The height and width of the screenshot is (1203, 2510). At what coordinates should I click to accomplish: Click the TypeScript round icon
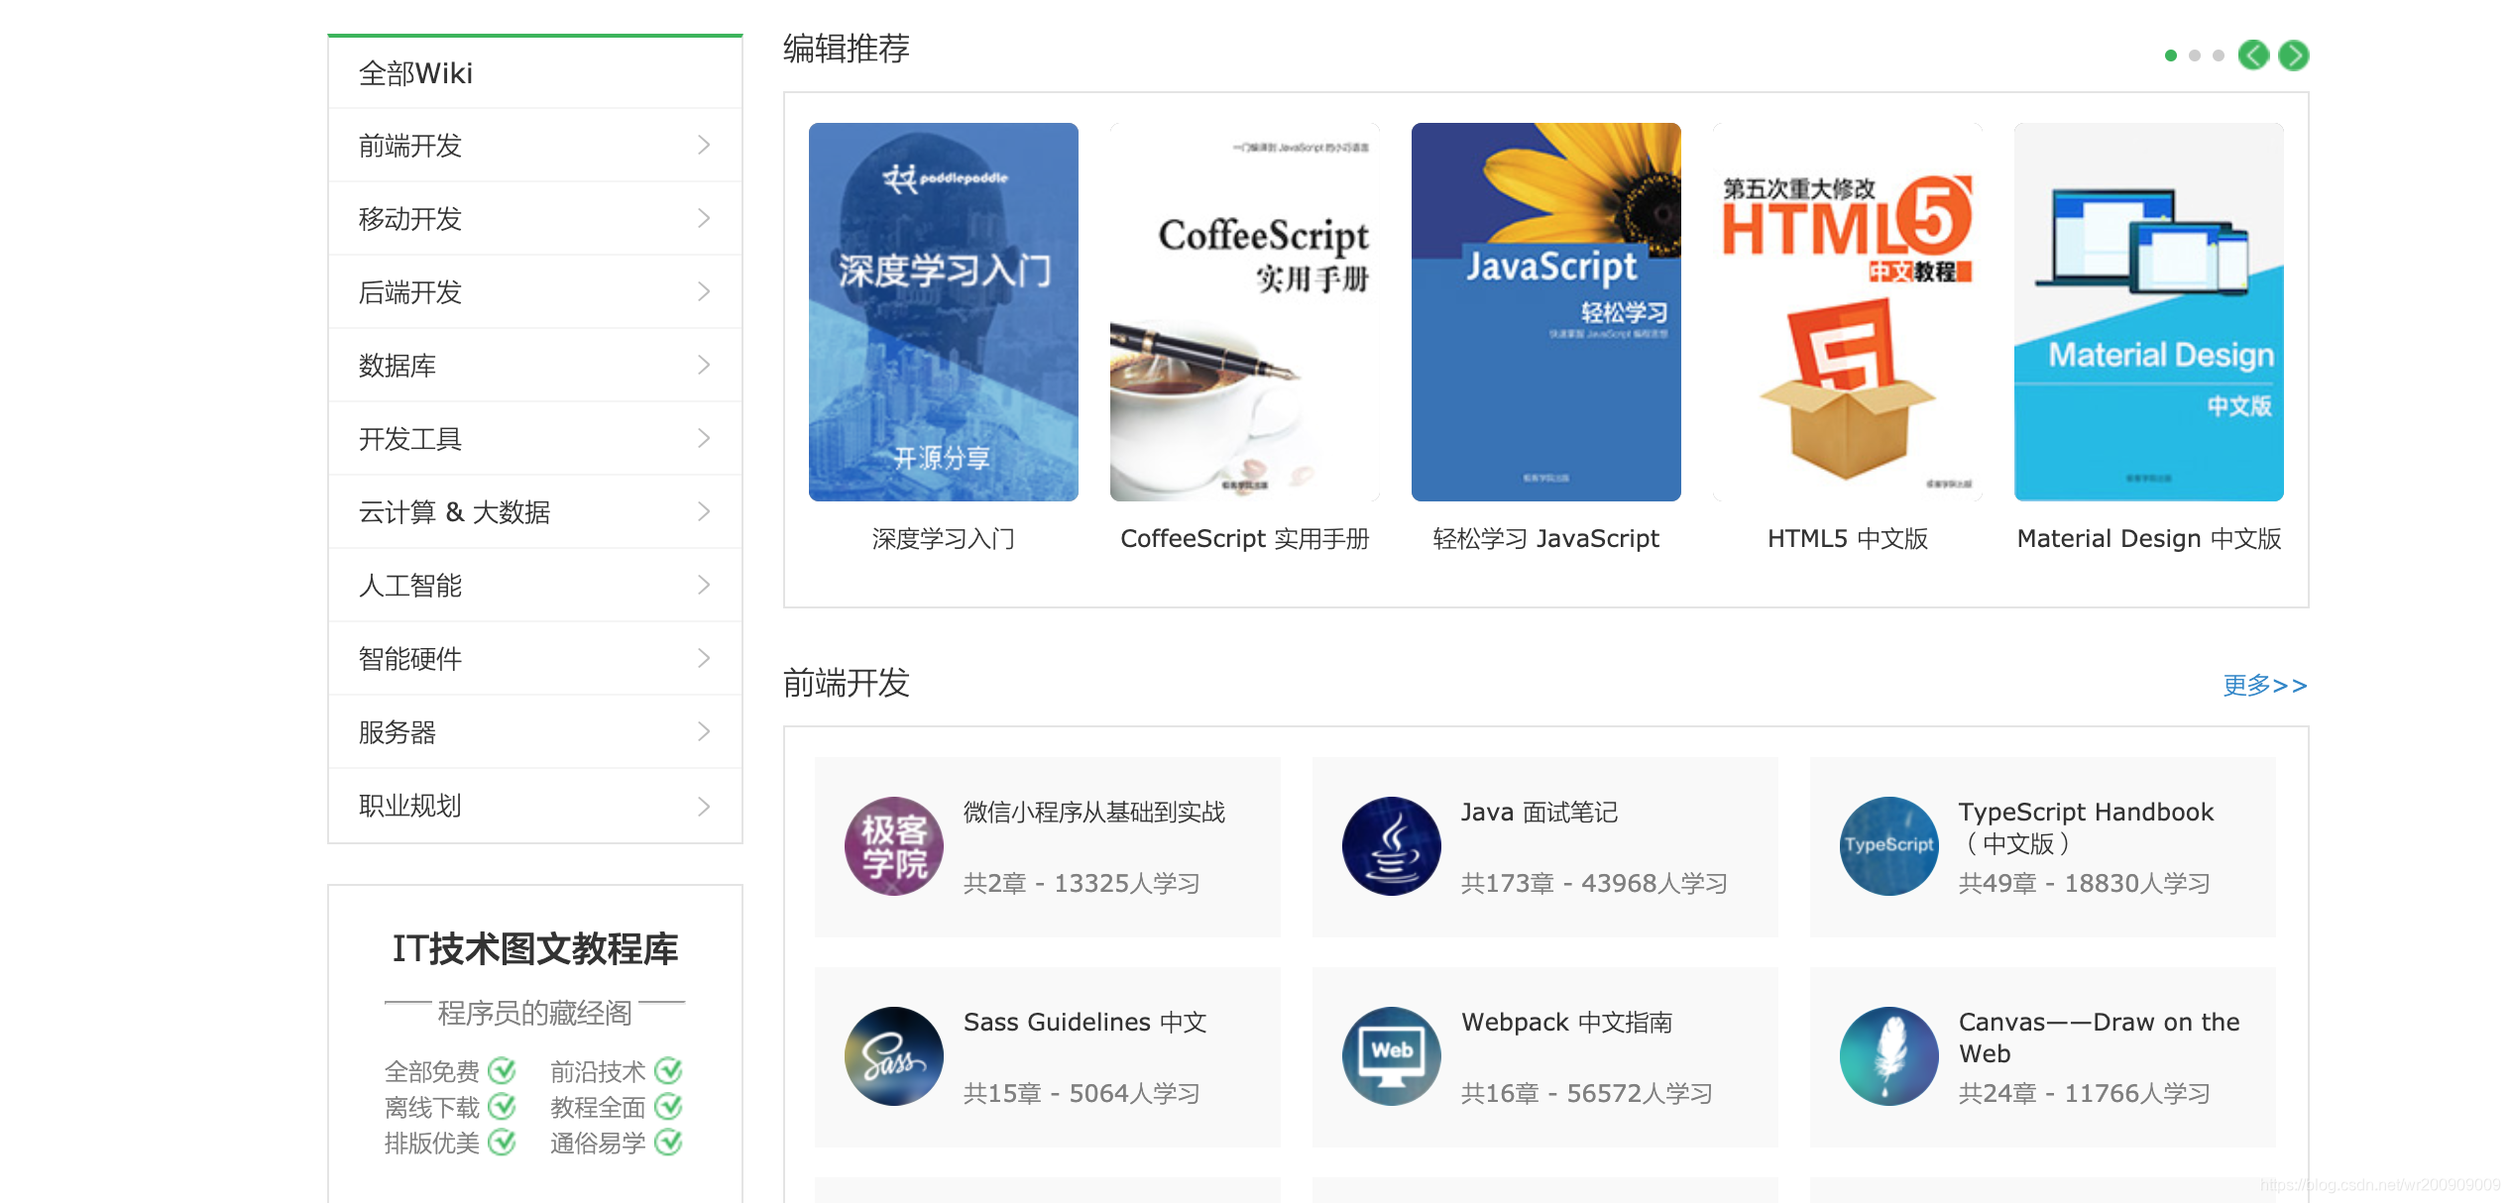pos(1889,846)
